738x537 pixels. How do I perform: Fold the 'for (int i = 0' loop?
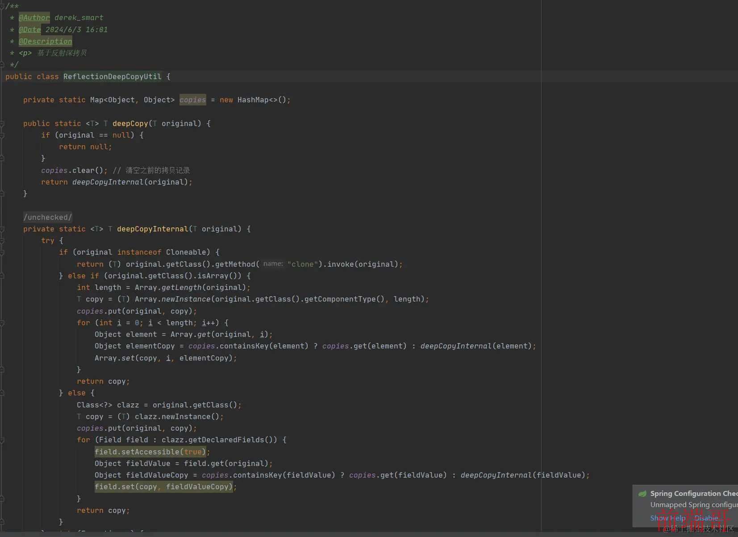coord(2,323)
